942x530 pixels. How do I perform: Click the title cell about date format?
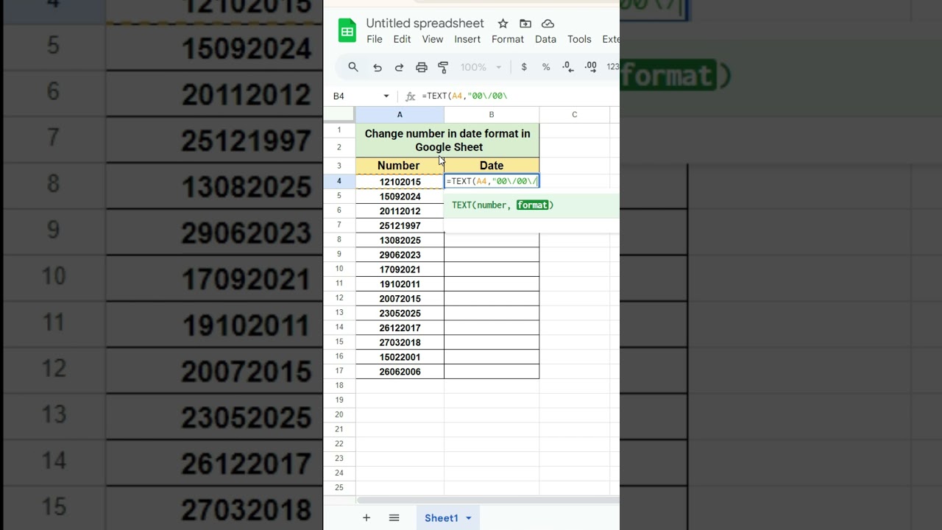(x=447, y=140)
